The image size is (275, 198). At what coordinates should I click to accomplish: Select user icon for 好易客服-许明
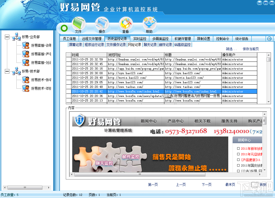[26, 45]
